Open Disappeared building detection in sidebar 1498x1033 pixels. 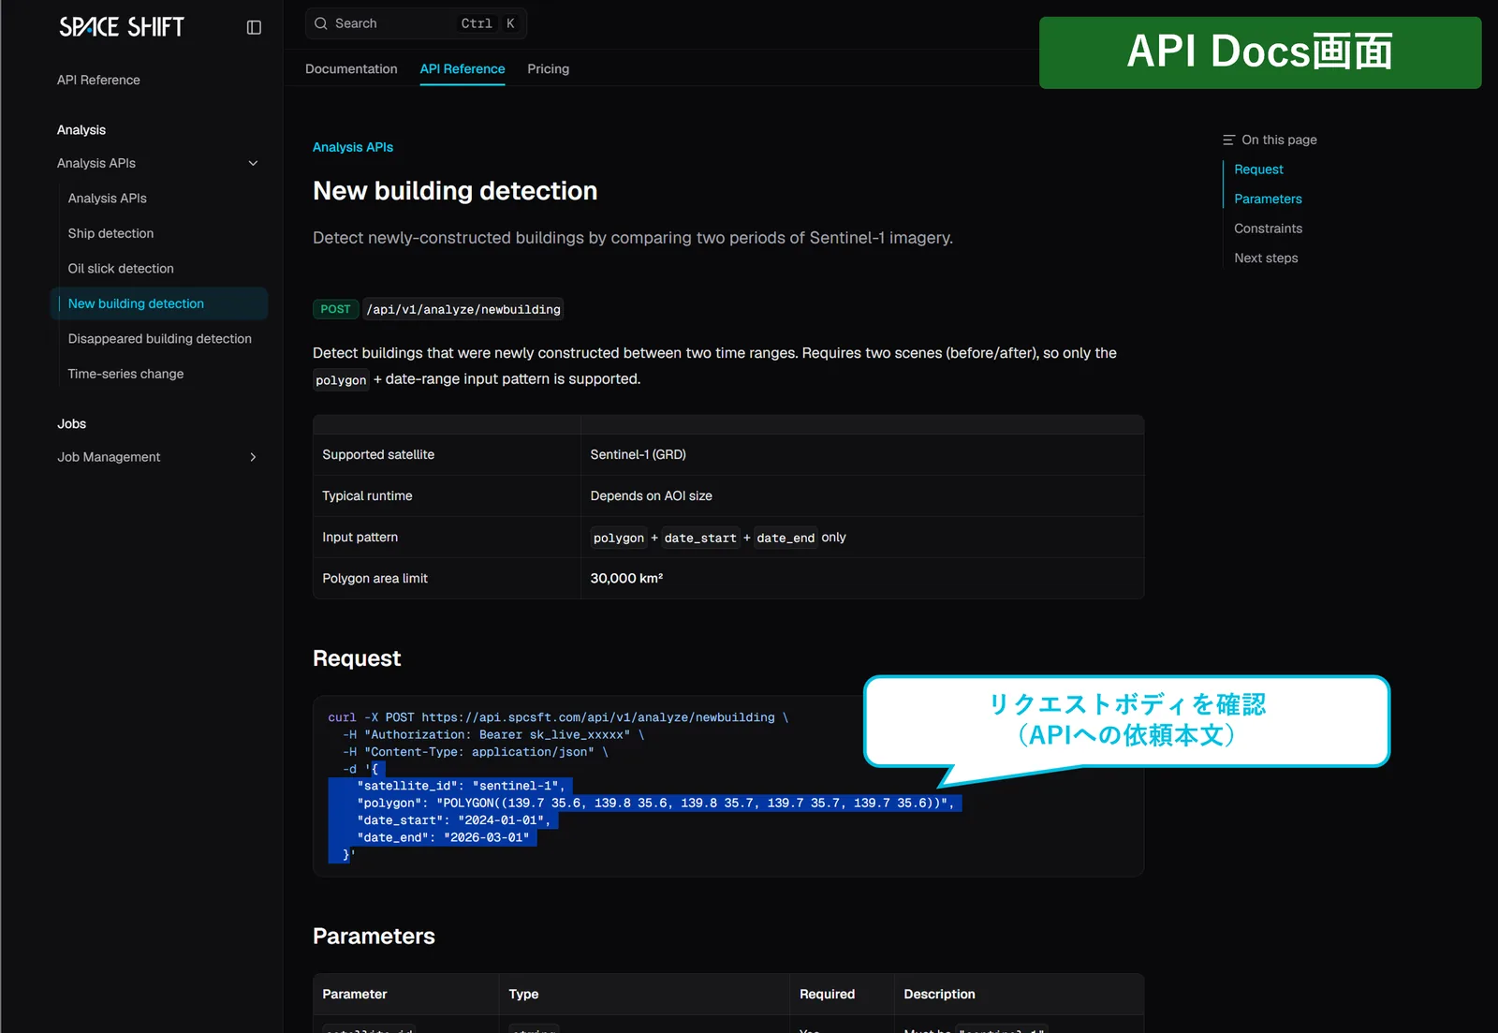tap(160, 339)
